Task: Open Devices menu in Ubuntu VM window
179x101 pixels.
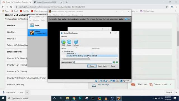Action: pos(75,15)
